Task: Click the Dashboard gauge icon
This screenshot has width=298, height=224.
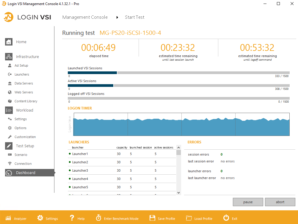Action: [9, 173]
